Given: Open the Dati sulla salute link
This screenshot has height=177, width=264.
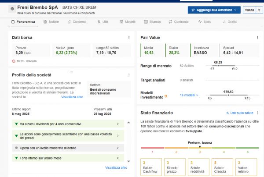Looking at the screenshot, I should (242, 113).
